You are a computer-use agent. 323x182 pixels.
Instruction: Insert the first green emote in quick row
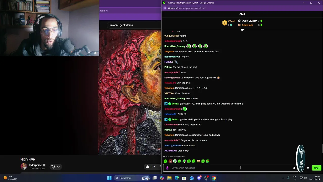tap(165, 161)
